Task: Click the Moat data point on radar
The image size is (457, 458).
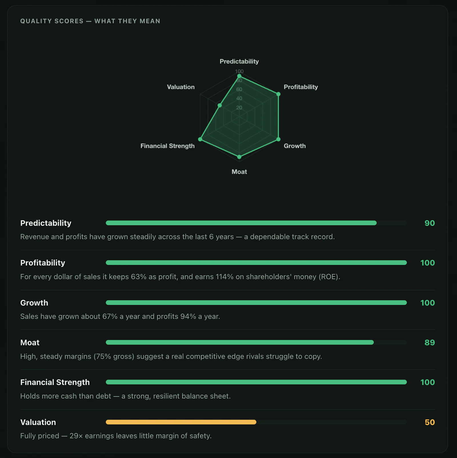Action: click(x=239, y=157)
